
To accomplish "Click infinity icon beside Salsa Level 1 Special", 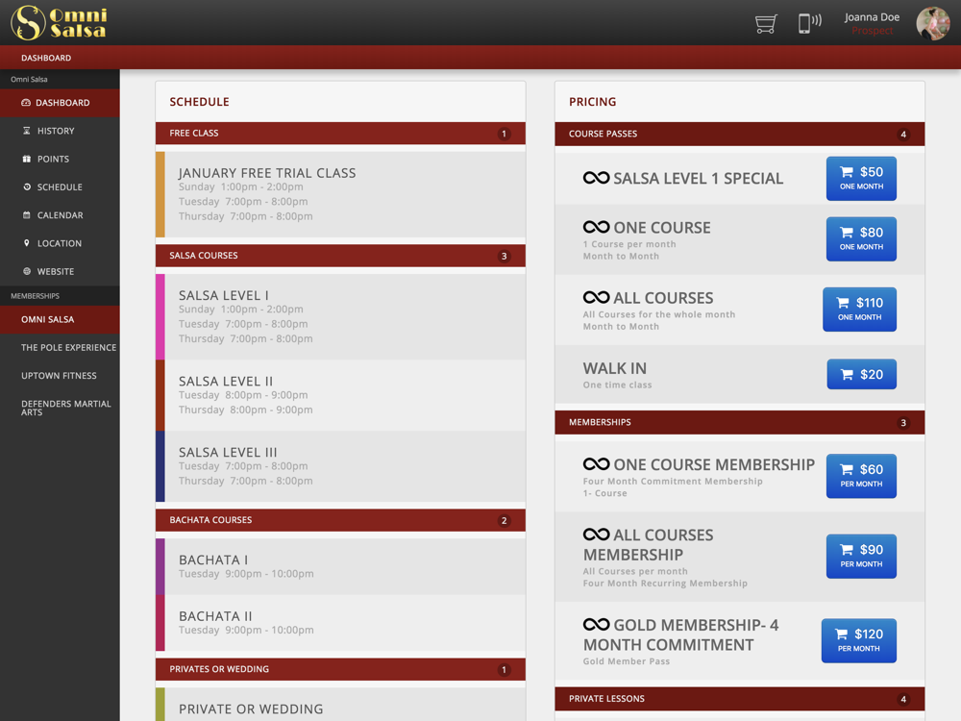I will click(x=596, y=178).
